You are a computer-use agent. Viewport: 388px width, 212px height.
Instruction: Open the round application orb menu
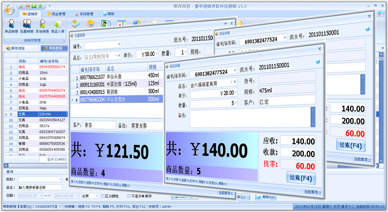[10, 9]
